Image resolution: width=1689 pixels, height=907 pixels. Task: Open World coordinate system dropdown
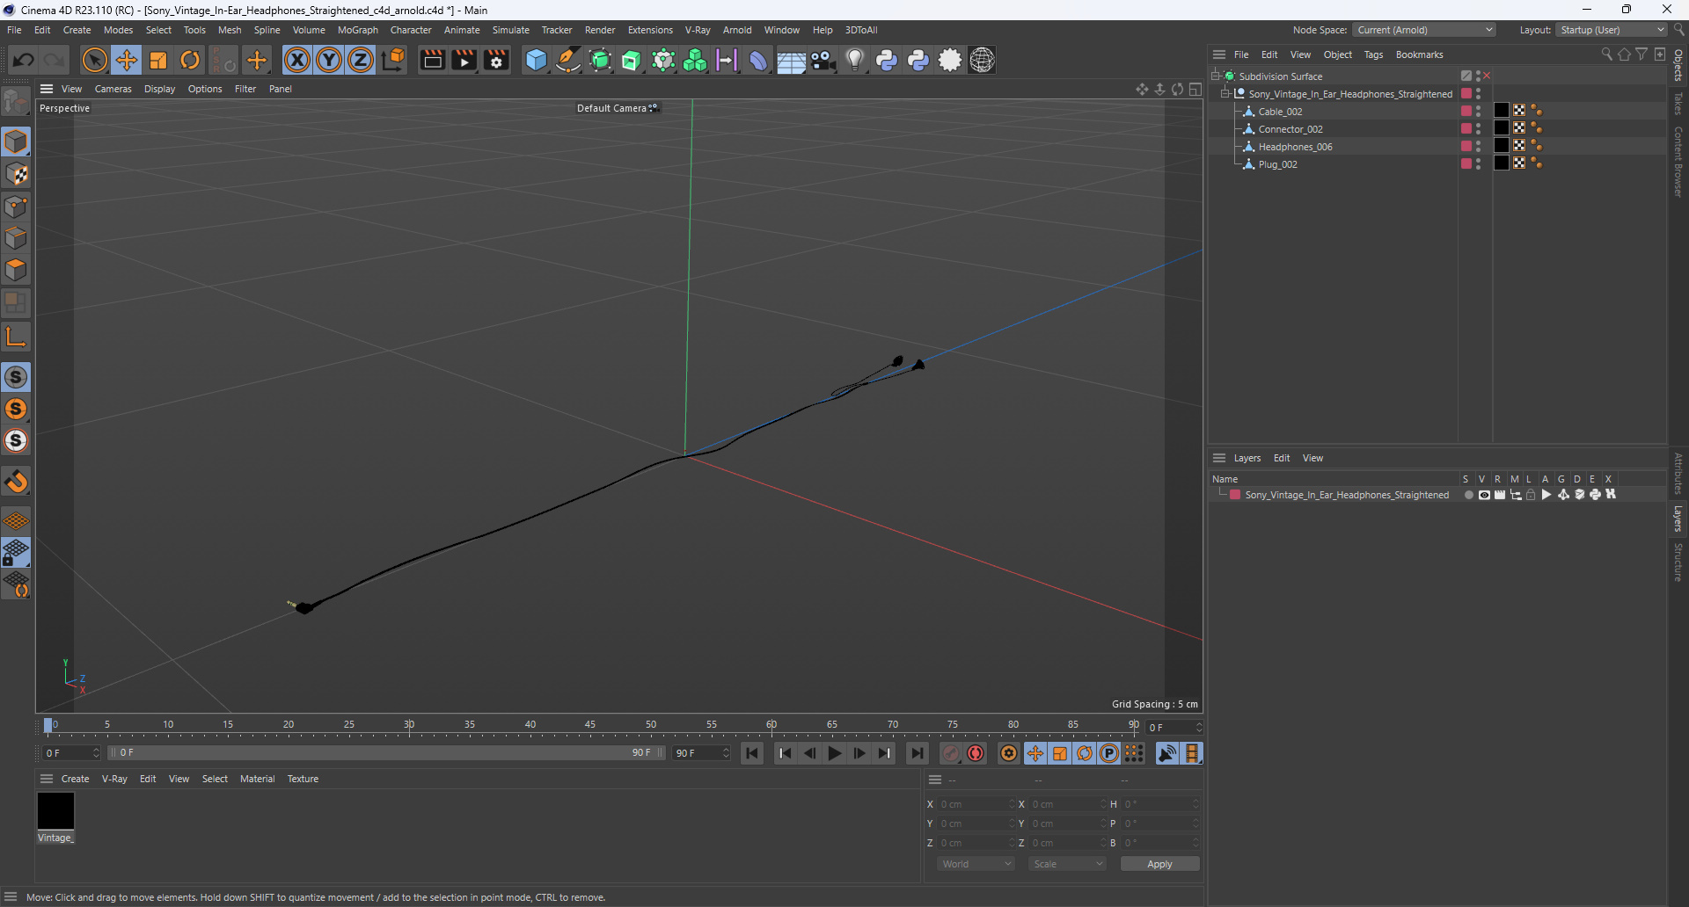[976, 864]
